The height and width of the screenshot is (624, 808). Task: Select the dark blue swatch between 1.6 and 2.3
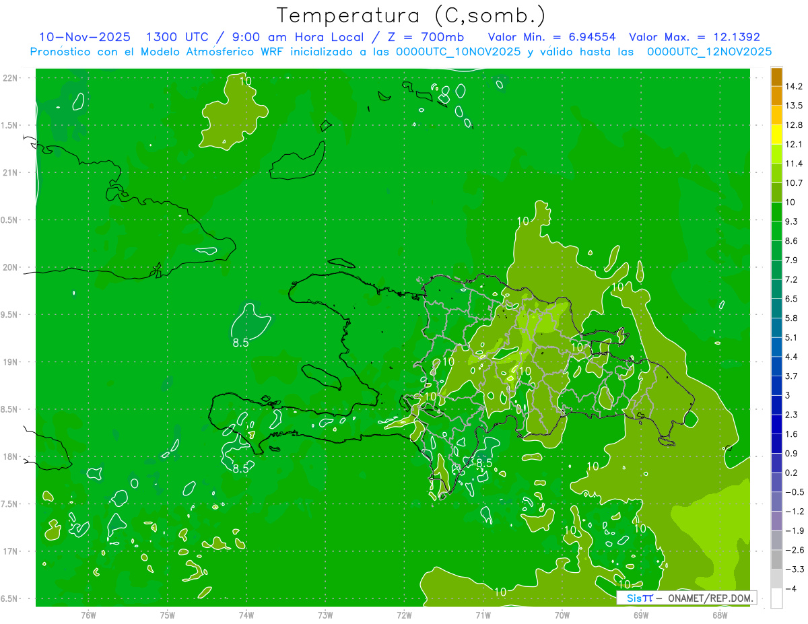pos(776,424)
